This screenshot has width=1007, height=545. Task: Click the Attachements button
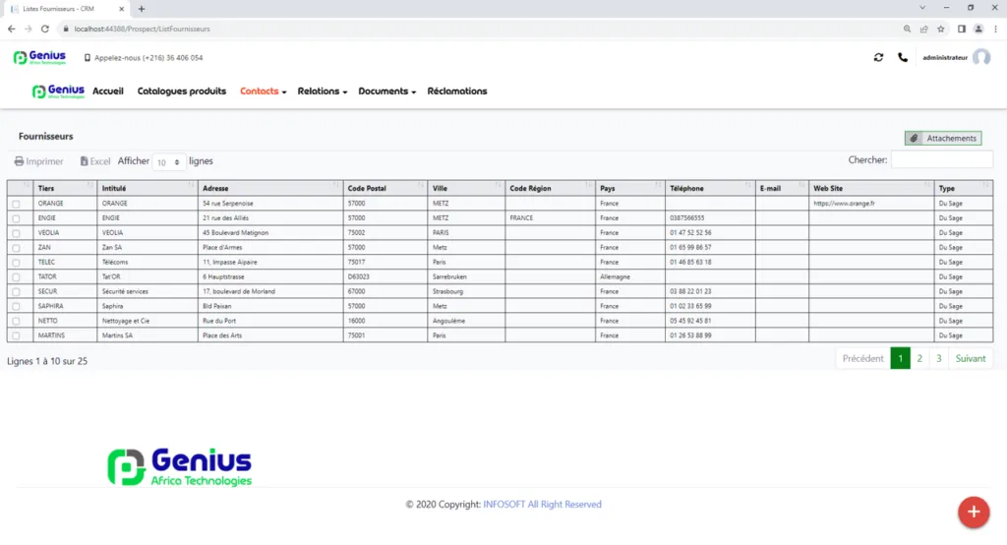[x=943, y=138]
